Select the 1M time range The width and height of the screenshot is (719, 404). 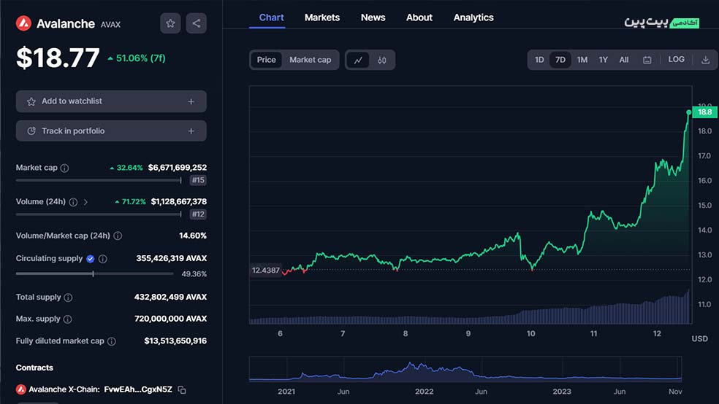point(582,60)
